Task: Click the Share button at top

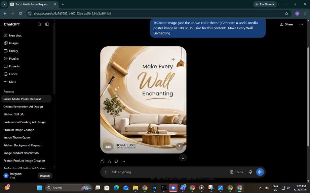Action: tap(286, 24)
